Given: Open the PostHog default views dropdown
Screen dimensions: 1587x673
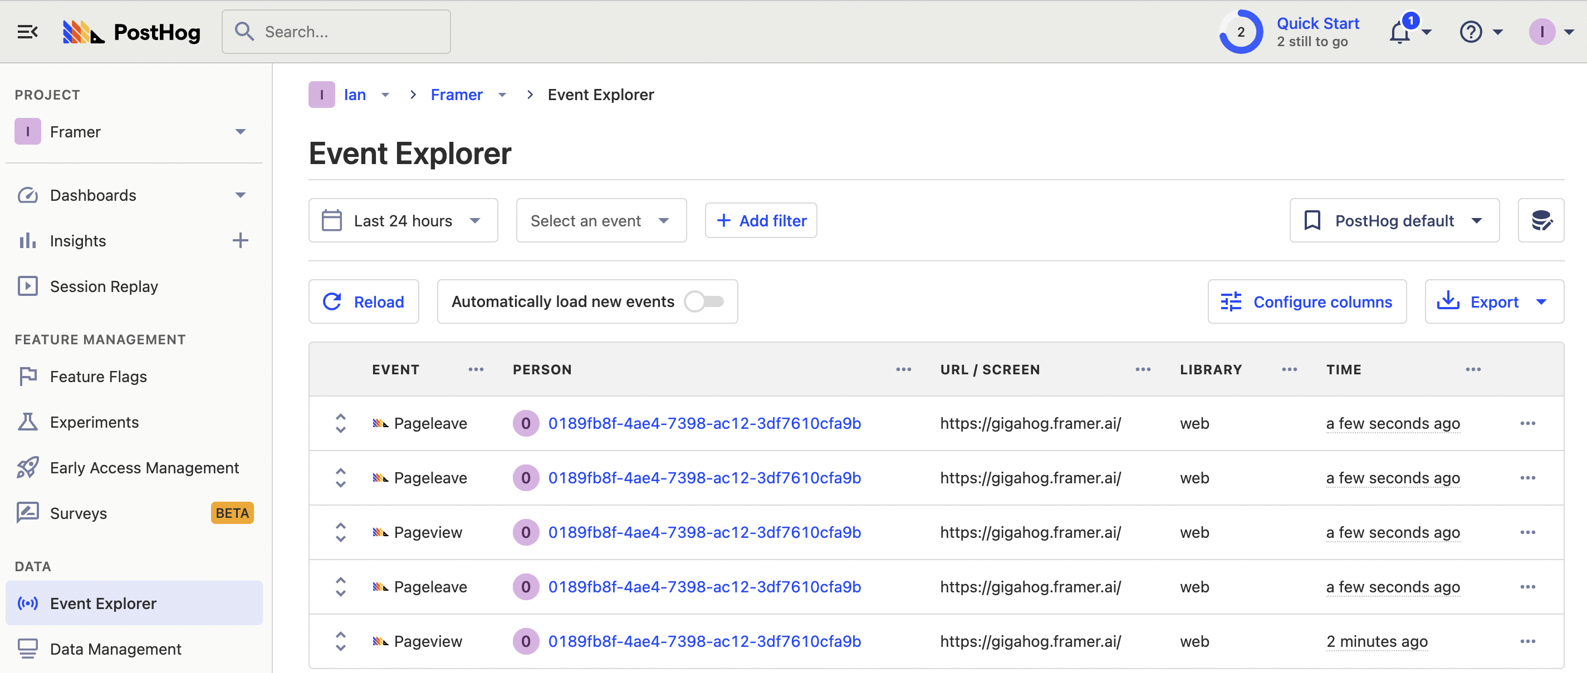Looking at the screenshot, I should 1394,220.
